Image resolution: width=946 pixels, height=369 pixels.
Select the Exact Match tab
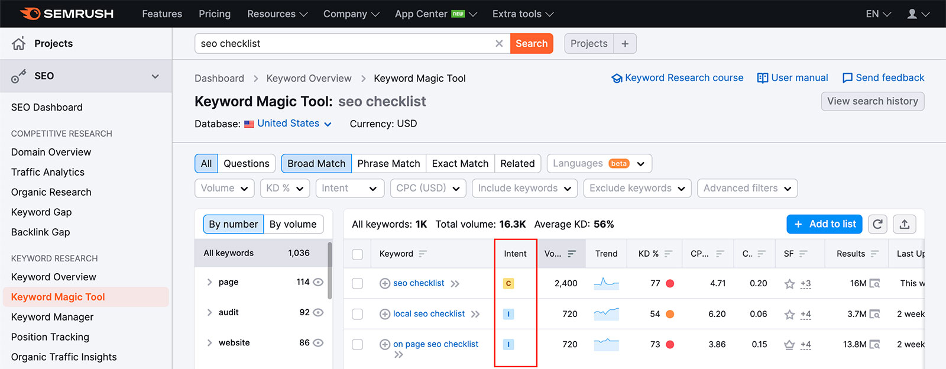coord(460,163)
